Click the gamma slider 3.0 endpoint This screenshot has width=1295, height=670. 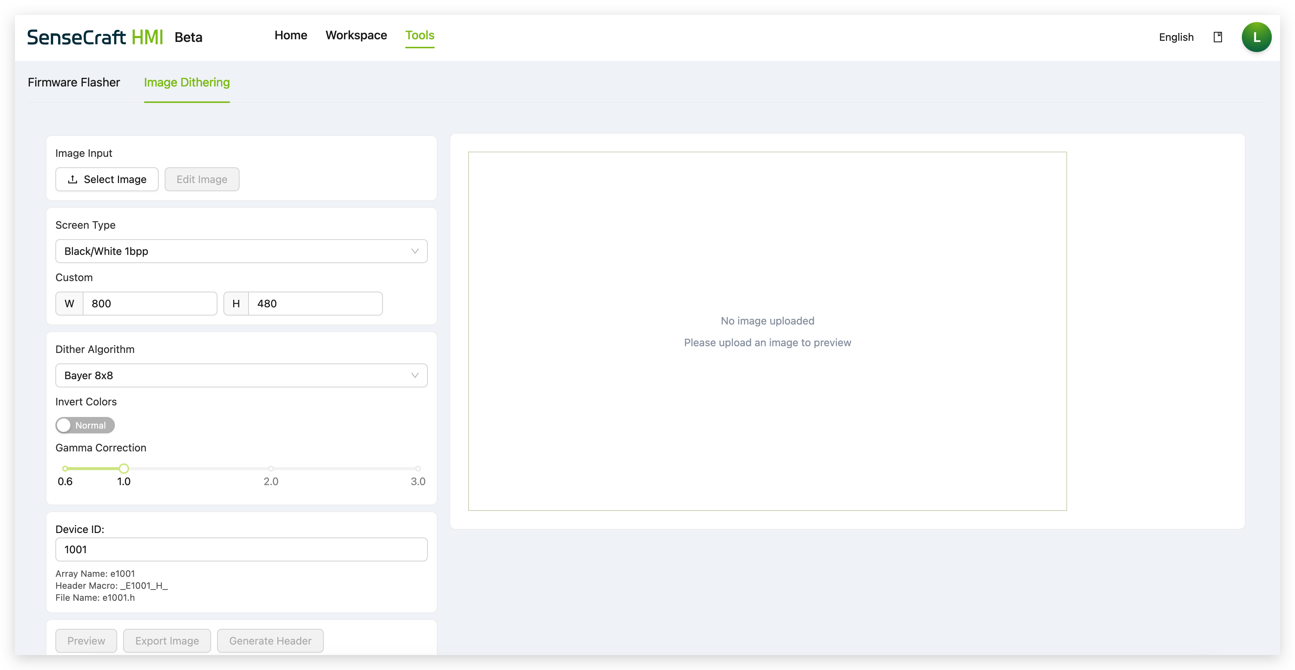tap(418, 469)
